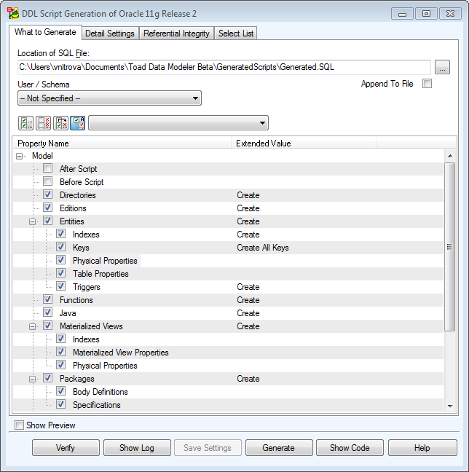Uncheck the Keys checkbox under Entities

click(60, 247)
